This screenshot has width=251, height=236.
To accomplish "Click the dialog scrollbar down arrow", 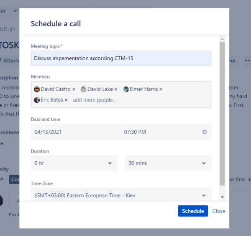I will click(222, 197).
